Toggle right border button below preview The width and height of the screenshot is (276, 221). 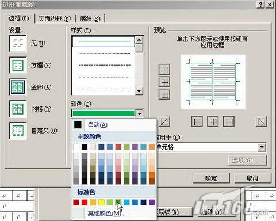point(229,121)
